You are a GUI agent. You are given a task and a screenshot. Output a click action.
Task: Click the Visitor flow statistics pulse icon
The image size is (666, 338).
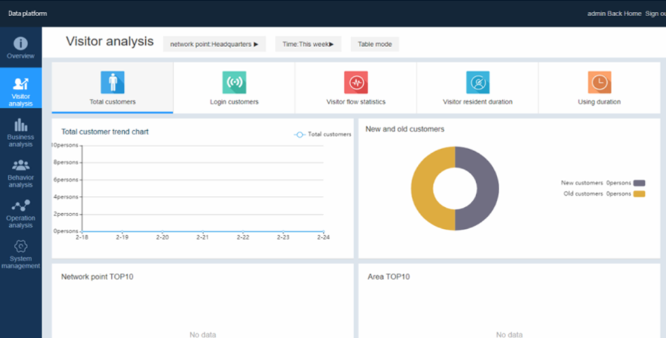356,83
